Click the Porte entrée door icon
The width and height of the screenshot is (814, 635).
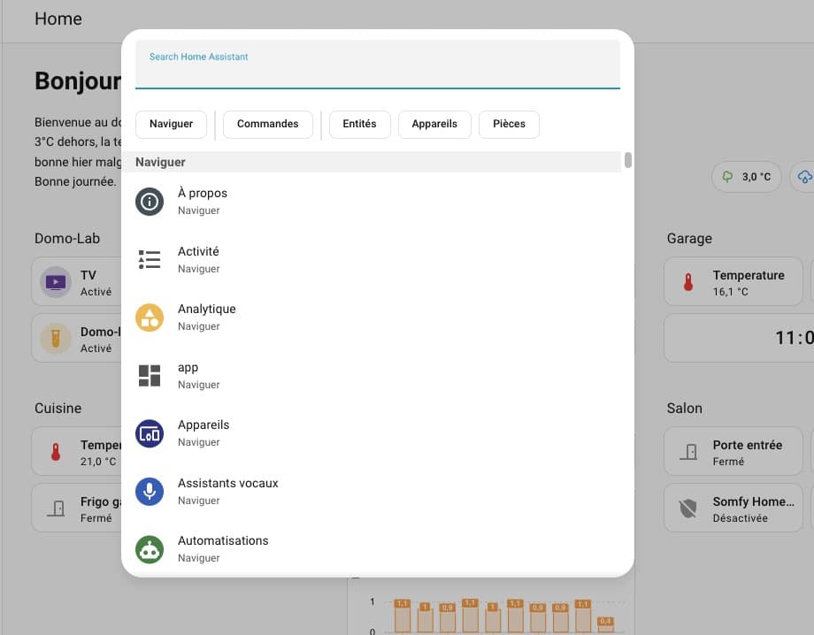(687, 453)
